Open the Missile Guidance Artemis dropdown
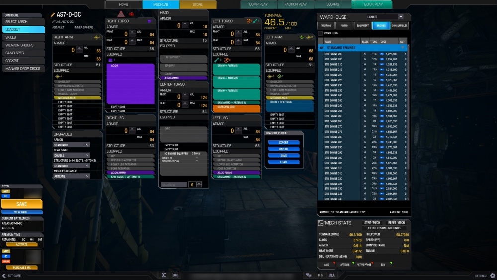The width and height of the screenshot is (497, 280). point(71,176)
